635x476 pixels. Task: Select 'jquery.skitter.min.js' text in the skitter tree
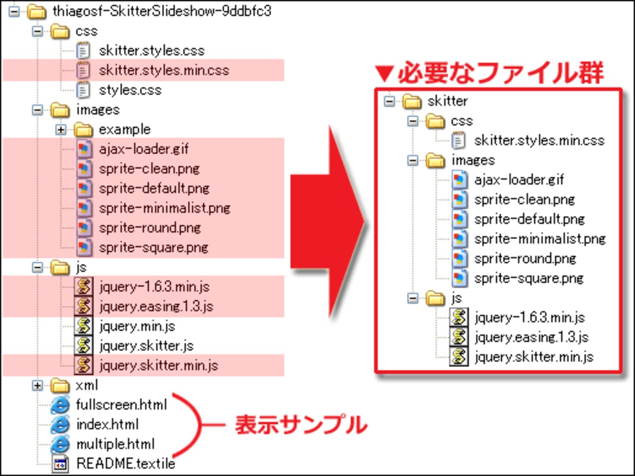533,356
